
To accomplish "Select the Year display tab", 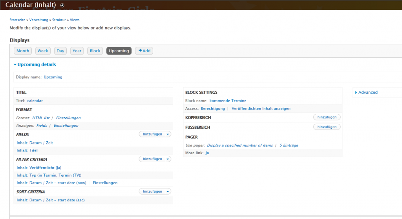I will pyautogui.click(x=77, y=51).
